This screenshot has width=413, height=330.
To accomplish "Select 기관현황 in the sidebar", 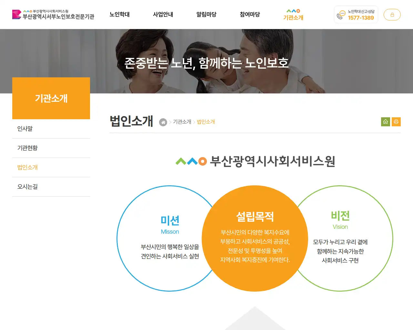I will (x=27, y=148).
